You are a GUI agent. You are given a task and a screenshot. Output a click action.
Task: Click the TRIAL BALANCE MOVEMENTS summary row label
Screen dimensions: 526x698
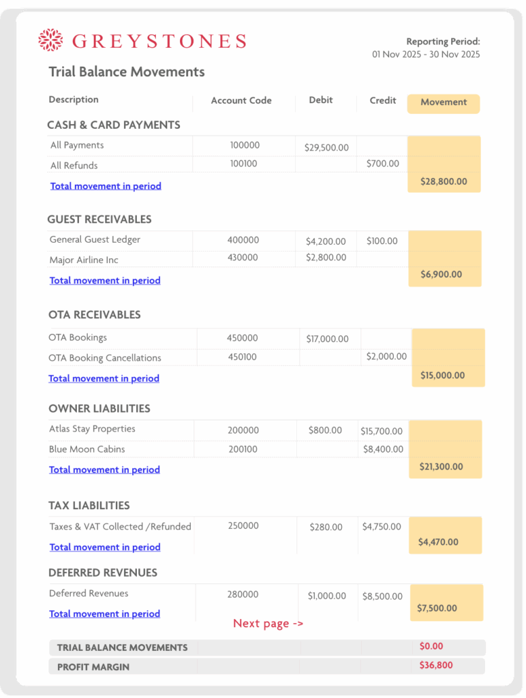coord(122,648)
